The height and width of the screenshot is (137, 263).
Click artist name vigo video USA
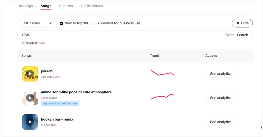[51, 77]
